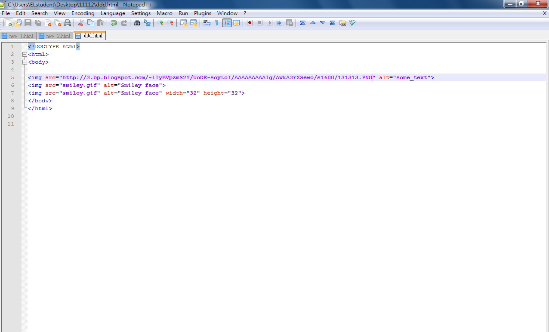Click alt="some_text" attribute on line 5
Image resolution: width=549 pixels, height=332 pixels.
[x=405, y=77]
